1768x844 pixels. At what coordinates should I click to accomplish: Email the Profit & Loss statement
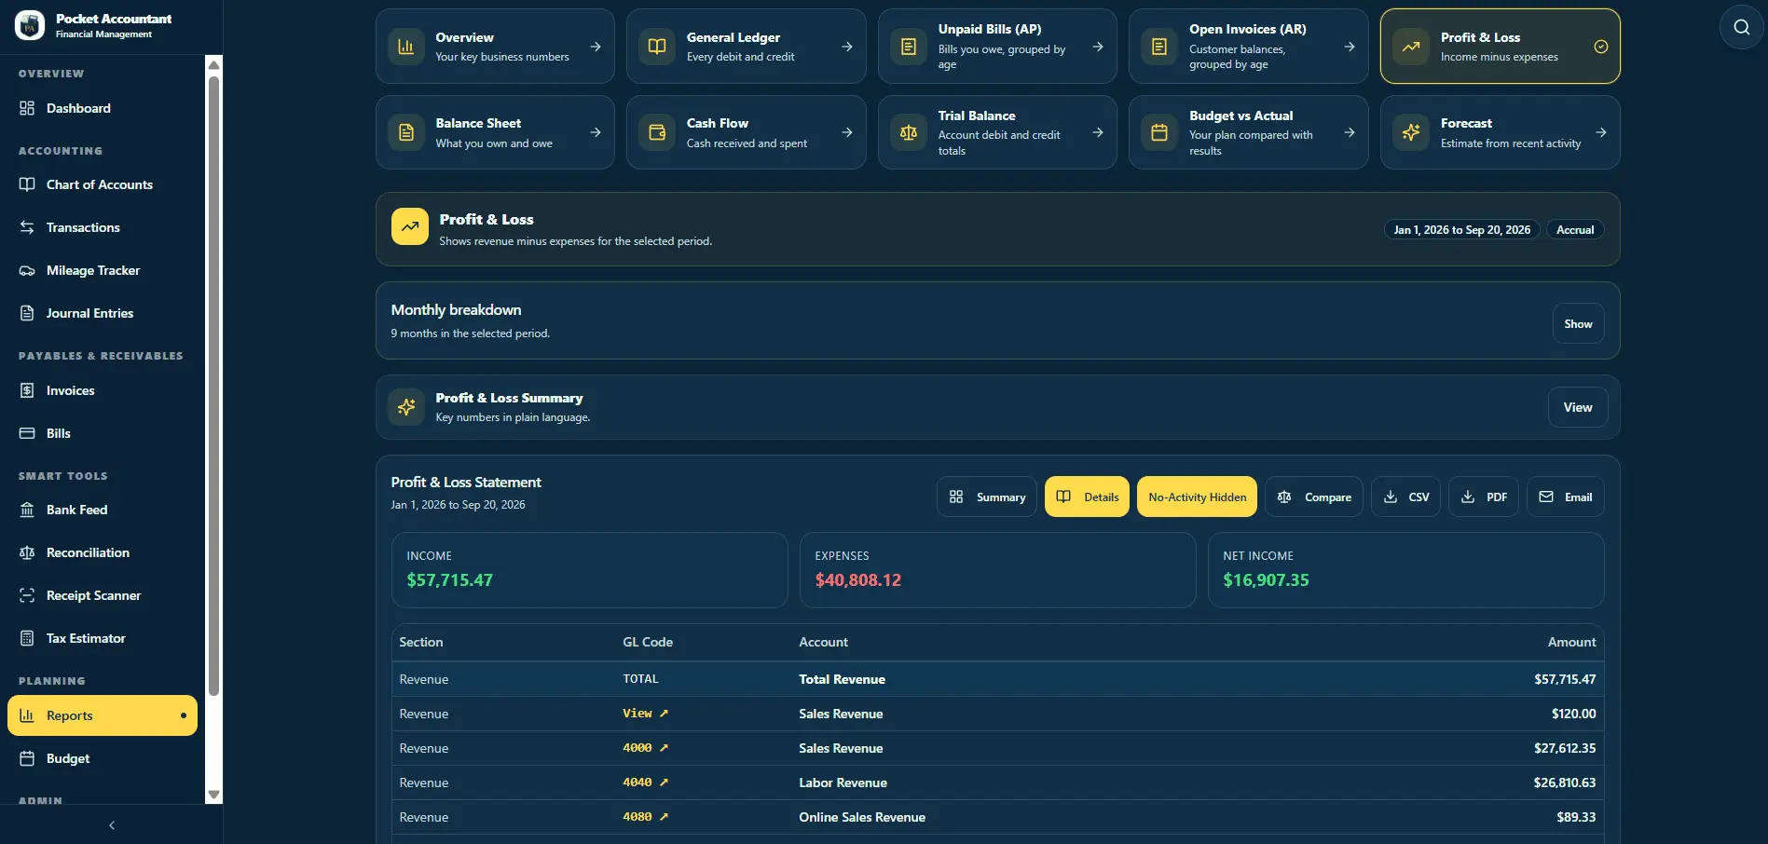click(1566, 497)
